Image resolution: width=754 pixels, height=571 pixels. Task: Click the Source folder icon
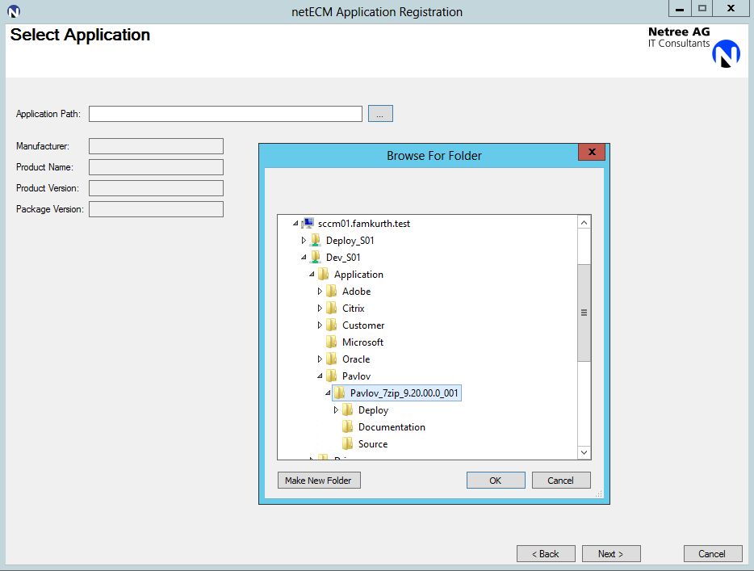click(347, 444)
